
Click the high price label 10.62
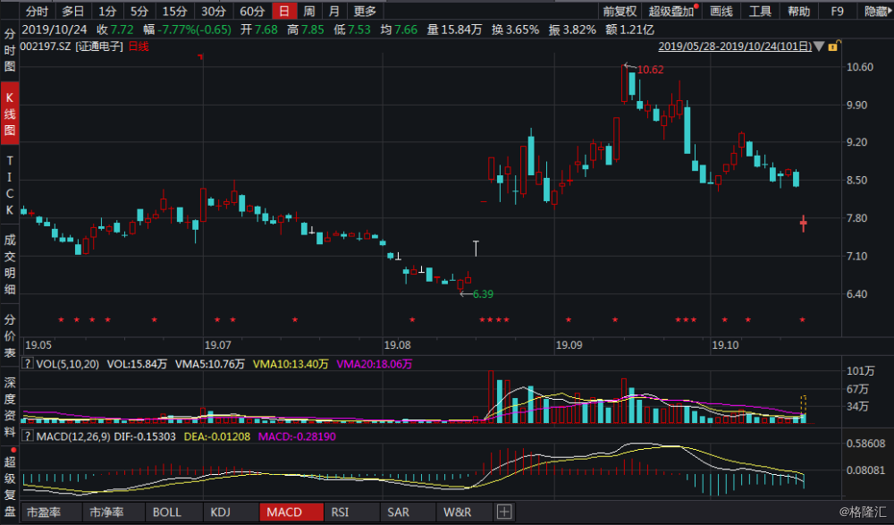(x=651, y=70)
